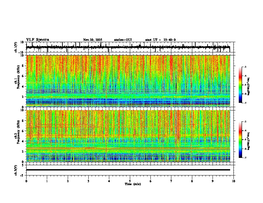Click time axis tick label 9
This screenshot has height=203, width=263.
pos(213,181)
